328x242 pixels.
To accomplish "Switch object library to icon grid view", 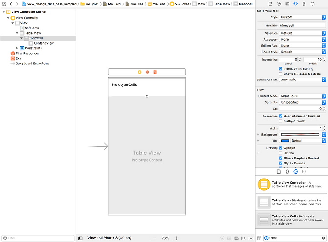I will point(259,238).
